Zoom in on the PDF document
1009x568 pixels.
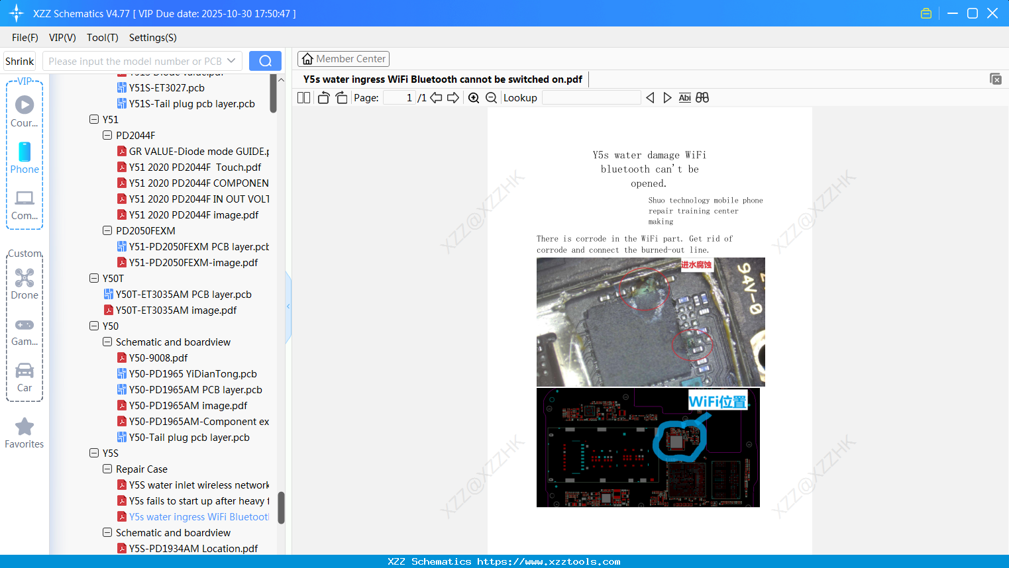point(474,97)
